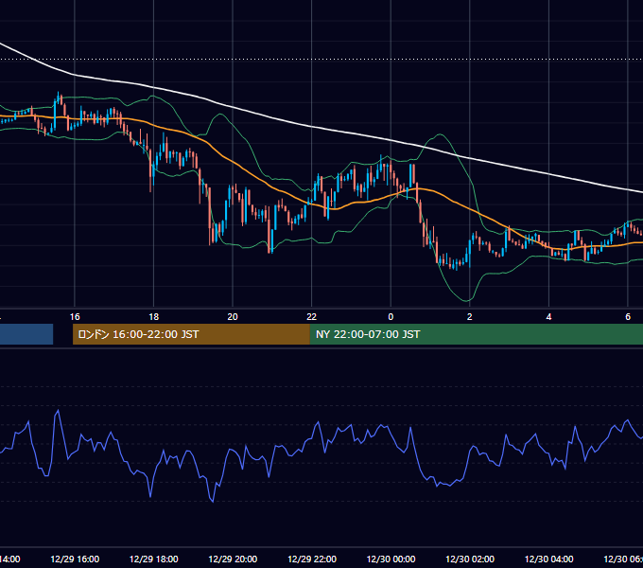Click the 6 hour axis label
Image resolution: width=643 pixels, height=568 pixels.
628,317
